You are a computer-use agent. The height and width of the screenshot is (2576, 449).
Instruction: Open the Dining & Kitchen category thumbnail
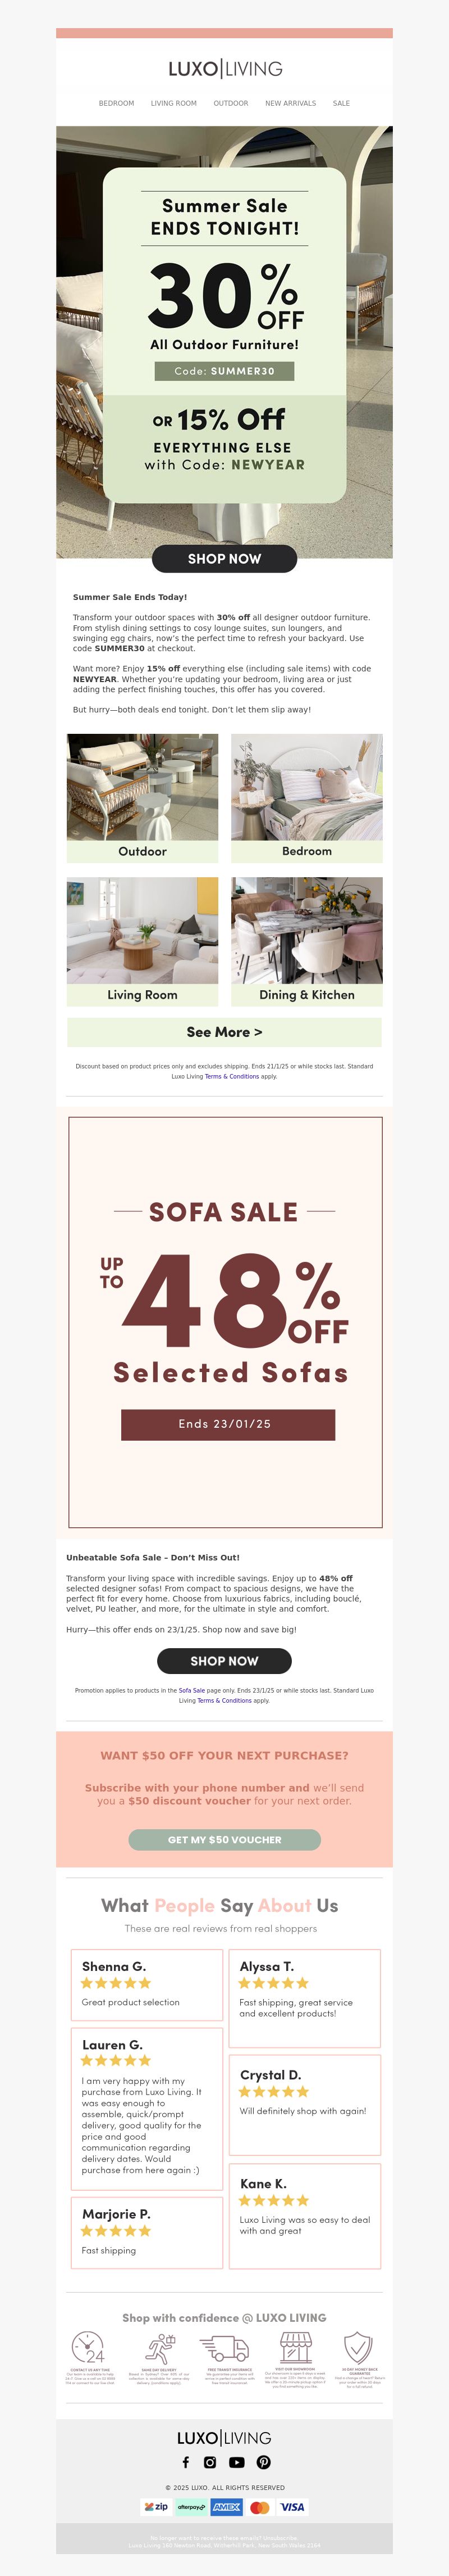(x=308, y=942)
